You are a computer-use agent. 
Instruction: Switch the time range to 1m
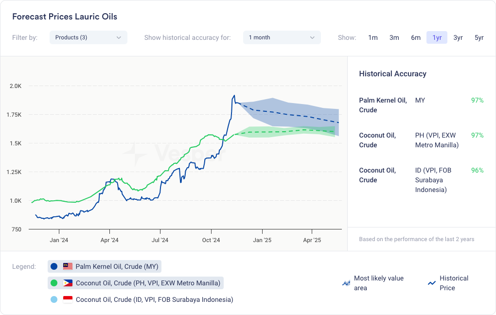pos(373,37)
